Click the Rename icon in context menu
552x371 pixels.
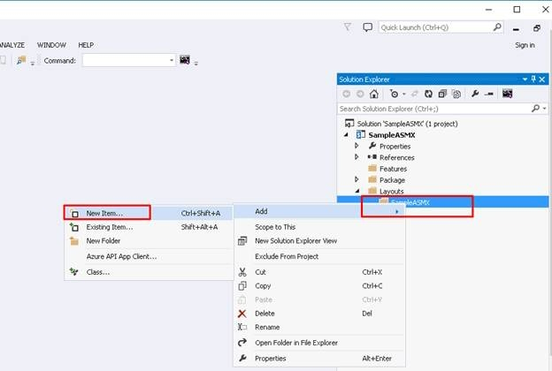(242, 327)
